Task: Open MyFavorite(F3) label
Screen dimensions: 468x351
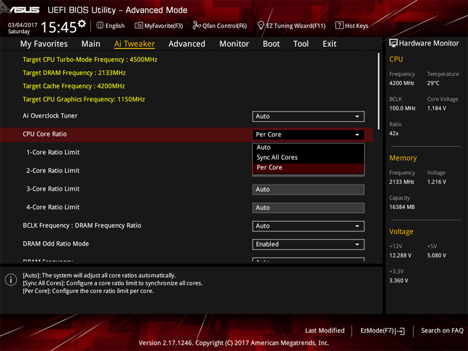Action: (164, 26)
